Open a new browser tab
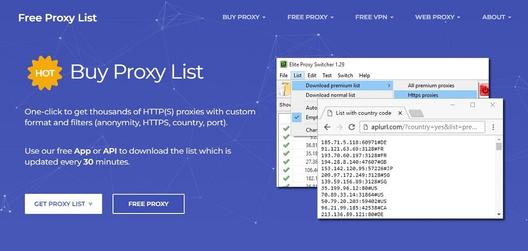 (416, 114)
